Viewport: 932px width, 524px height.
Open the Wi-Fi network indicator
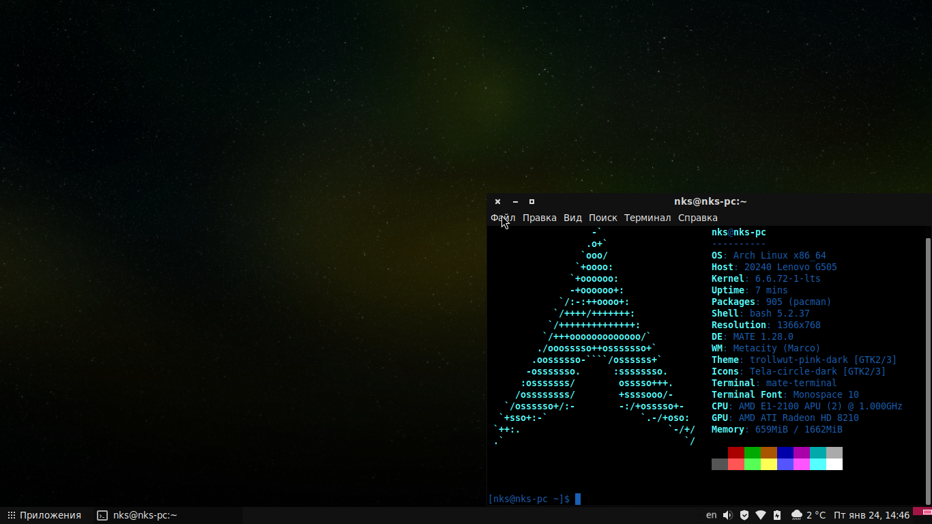[x=761, y=515]
